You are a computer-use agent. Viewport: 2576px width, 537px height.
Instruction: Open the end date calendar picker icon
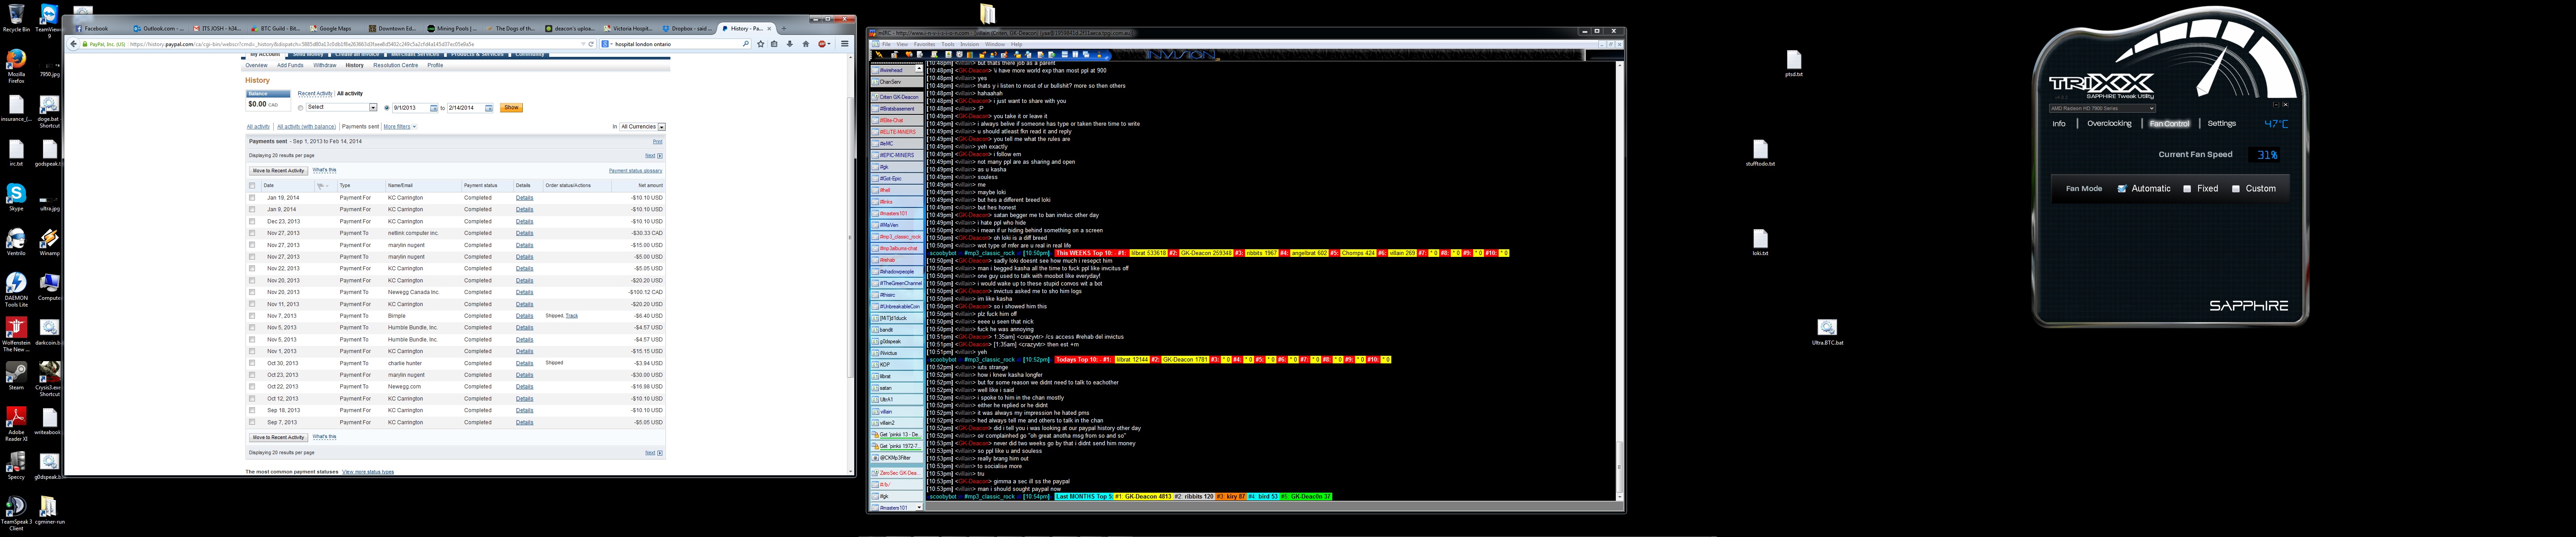click(x=488, y=108)
